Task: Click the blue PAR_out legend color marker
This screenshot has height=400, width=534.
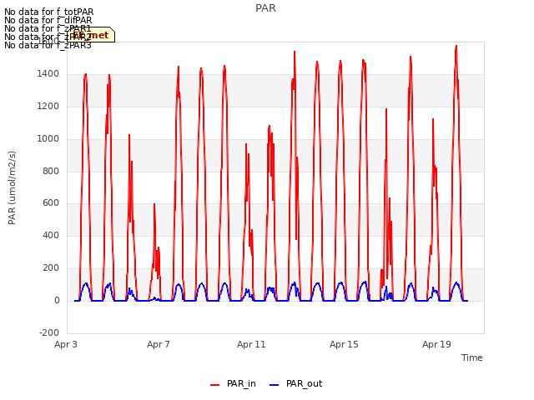Action: [x=275, y=385]
